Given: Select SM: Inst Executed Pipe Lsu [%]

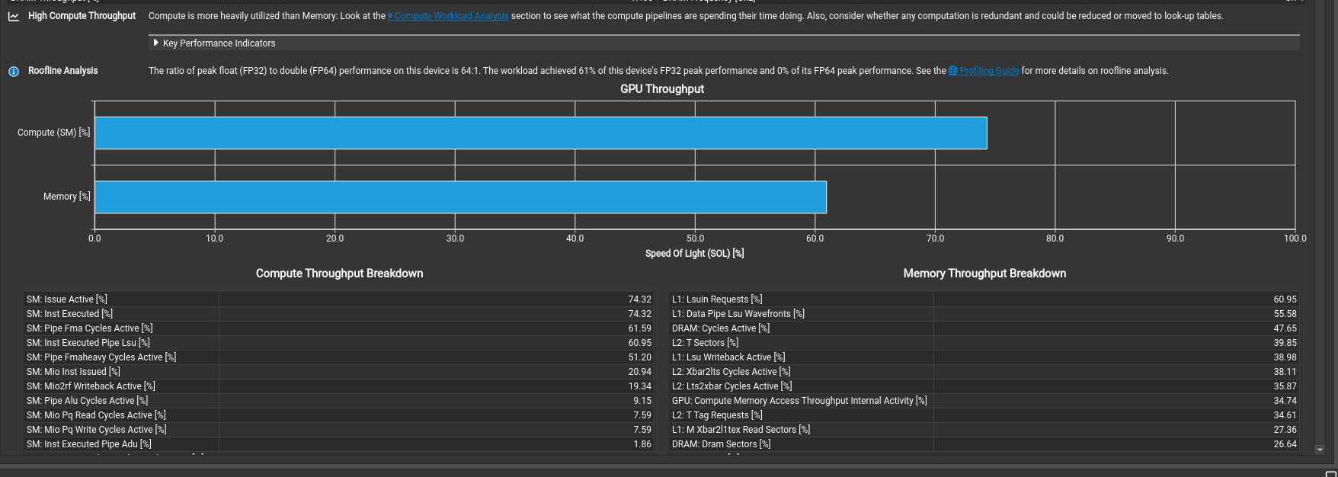Looking at the screenshot, I should [x=339, y=343].
